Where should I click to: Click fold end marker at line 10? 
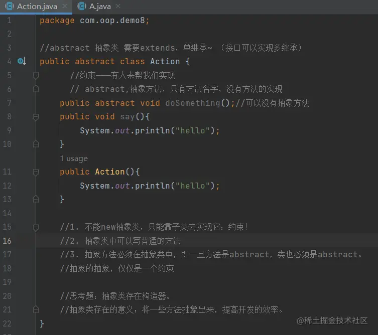36,144
